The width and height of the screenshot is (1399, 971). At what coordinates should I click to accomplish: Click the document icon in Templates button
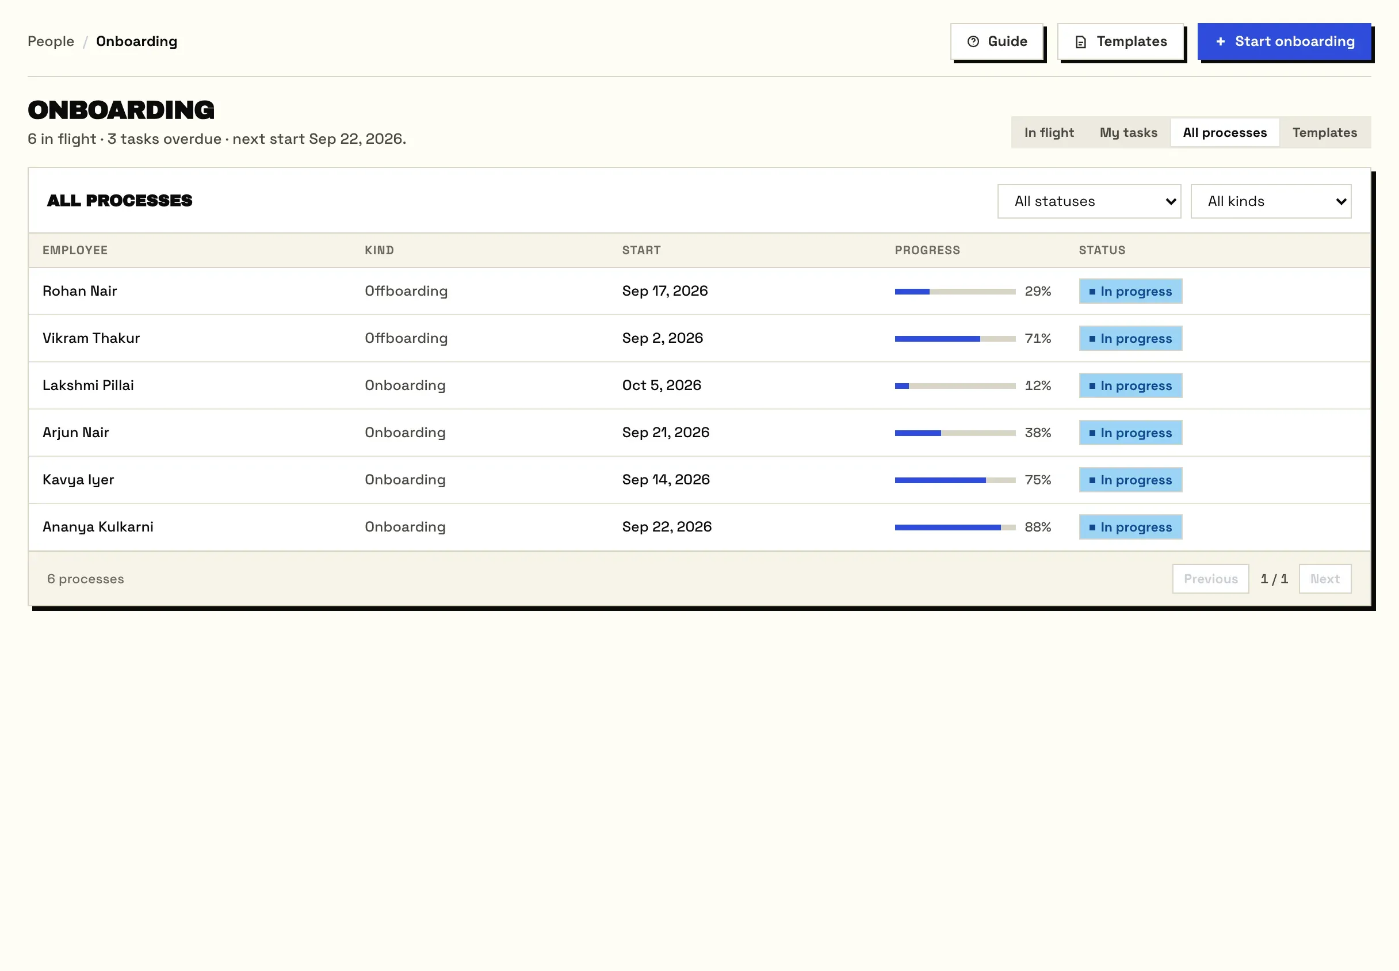[x=1081, y=41]
